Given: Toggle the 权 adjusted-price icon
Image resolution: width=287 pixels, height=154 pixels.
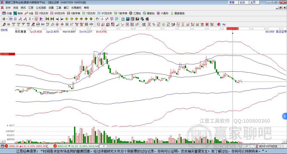Looking at the screenshot, I should pos(36,19).
